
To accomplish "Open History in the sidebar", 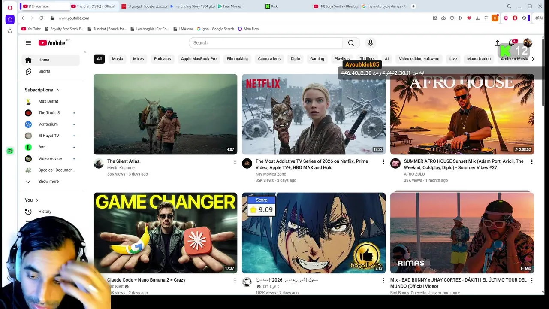I will [x=51, y=212].
